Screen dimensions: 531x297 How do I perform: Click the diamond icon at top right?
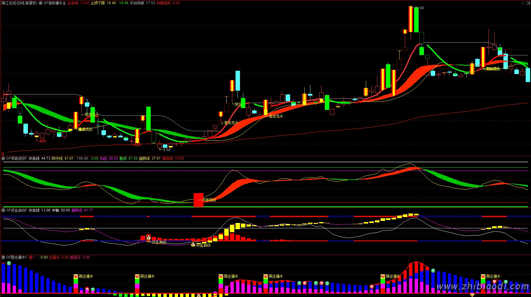pyautogui.click(x=523, y=3)
